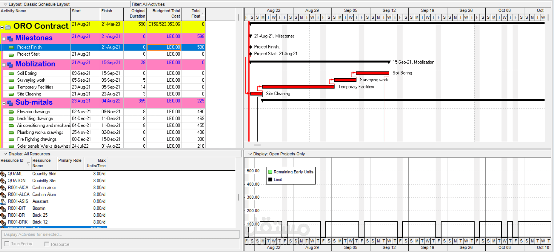Click the Soil Boring activity icon
Image resolution: width=554 pixels, height=252 pixels.
pos(11,73)
